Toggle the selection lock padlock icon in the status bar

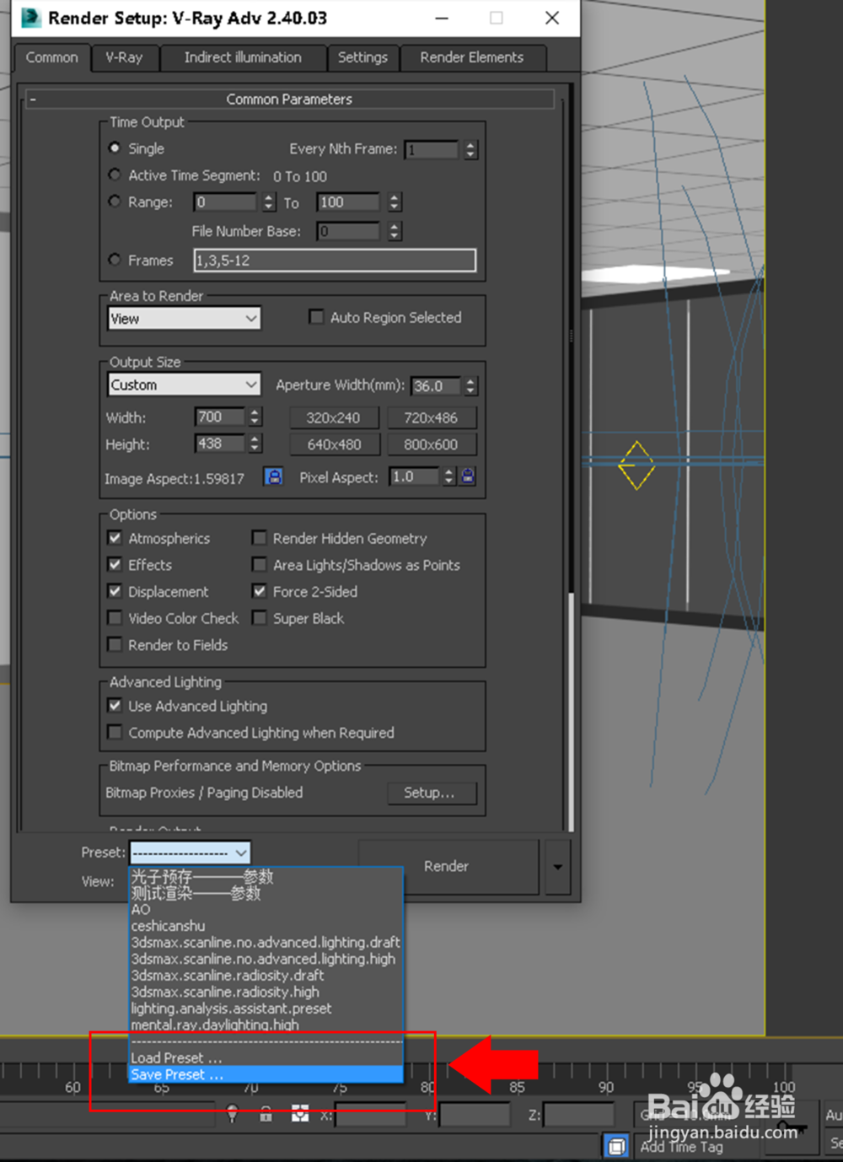tap(266, 1114)
